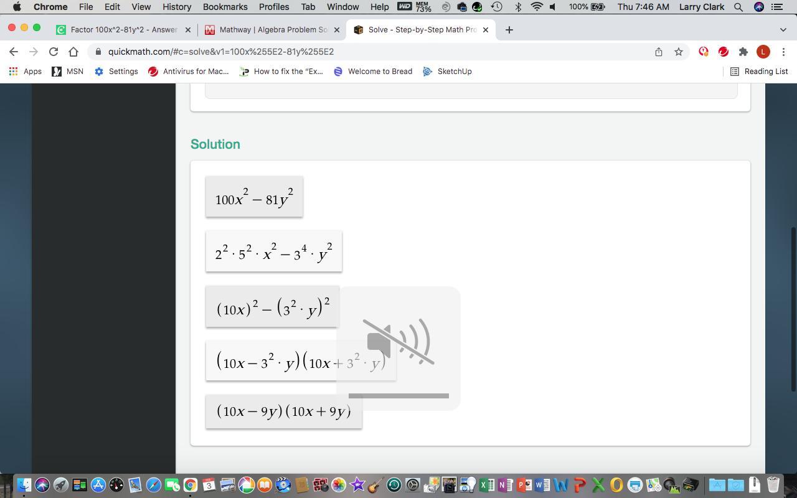This screenshot has width=797, height=498.
Task: Share this page from the address bar
Action: click(659, 52)
